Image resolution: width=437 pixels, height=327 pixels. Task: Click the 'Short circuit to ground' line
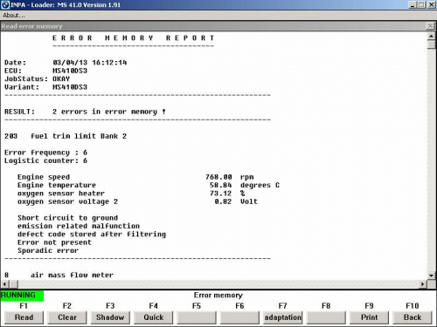(67, 218)
